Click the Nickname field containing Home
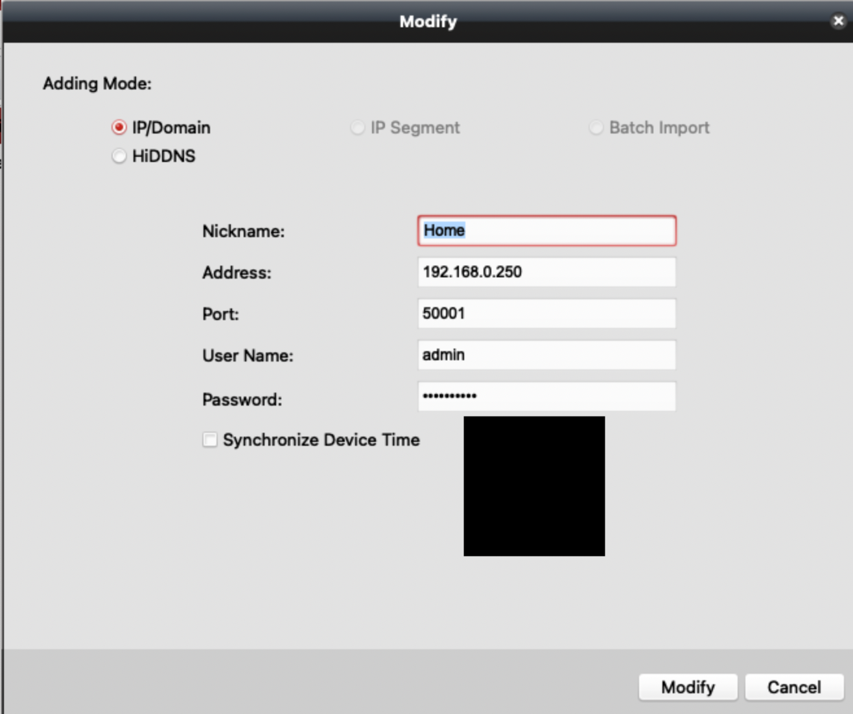 point(546,231)
